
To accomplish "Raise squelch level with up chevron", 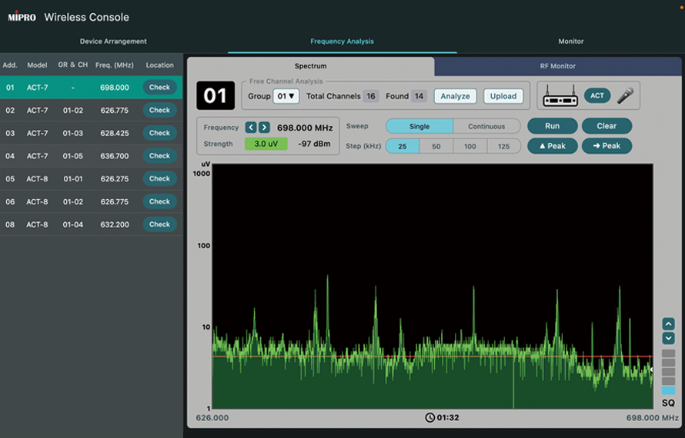I will [668, 324].
